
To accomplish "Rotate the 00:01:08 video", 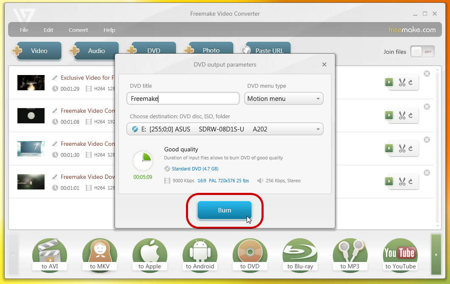I will [x=411, y=115].
